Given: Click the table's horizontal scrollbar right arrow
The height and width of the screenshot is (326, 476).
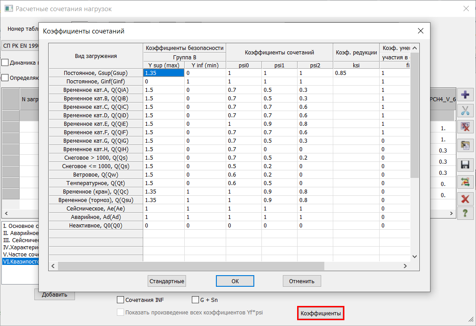Looking at the screenshot, I should click(405, 266).
